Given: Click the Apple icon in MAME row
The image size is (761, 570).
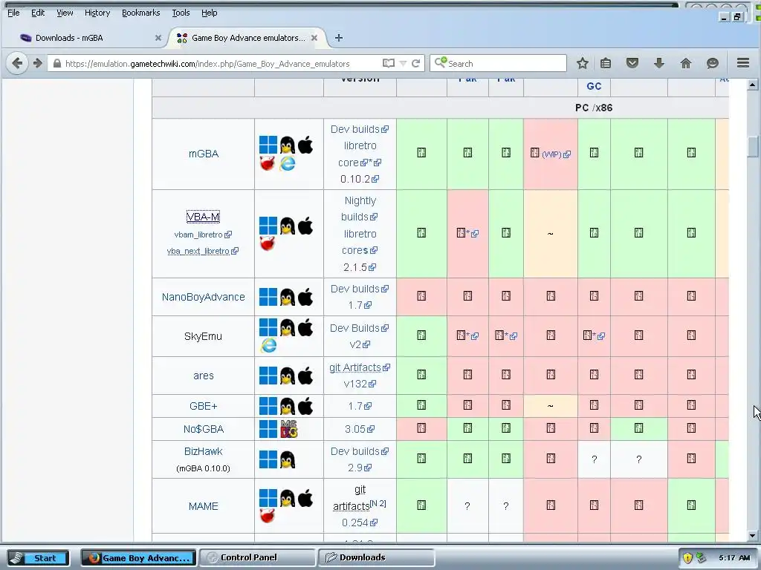Looking at the screenshot, I should (305, 498).
